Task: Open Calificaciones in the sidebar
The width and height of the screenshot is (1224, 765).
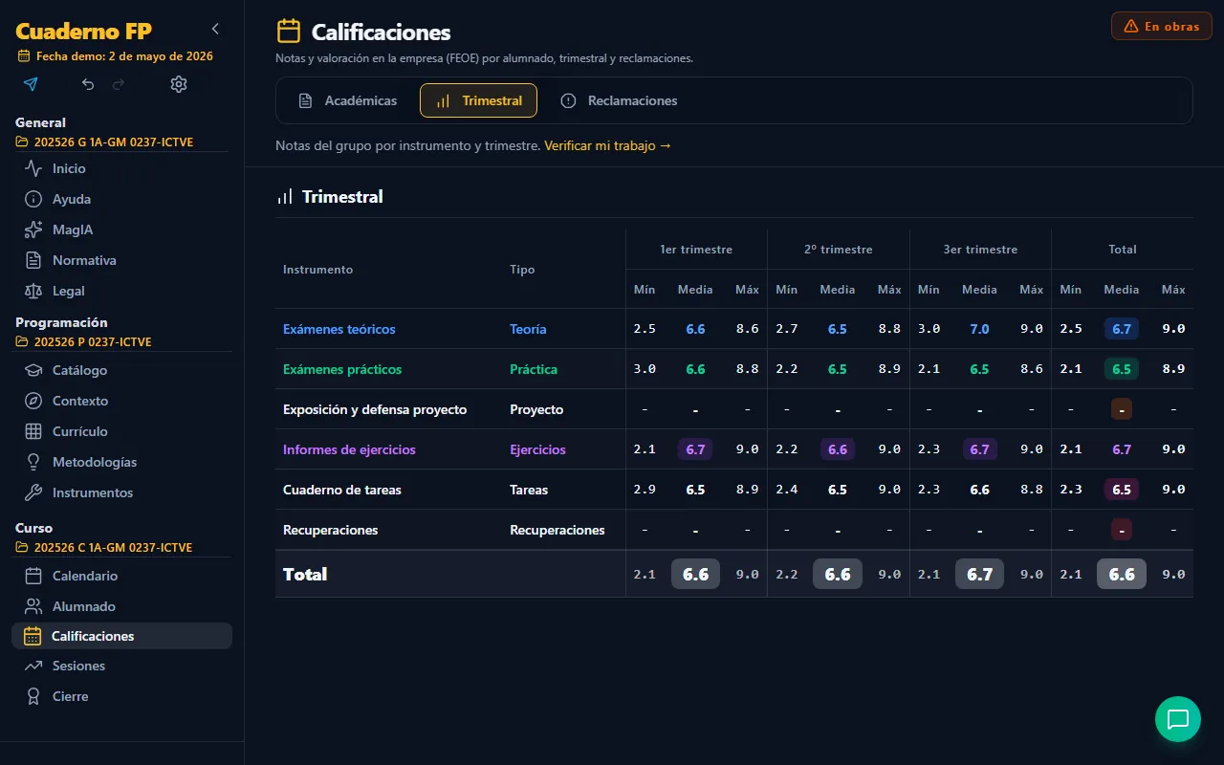Action: [121, 636]
